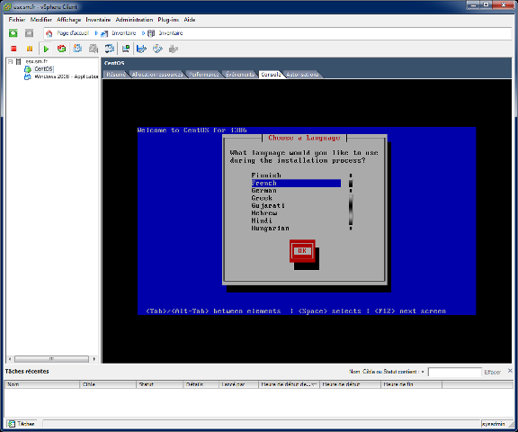Open the filter criteria dropdown arrow
The image size is (518, 432).
pos(423,372)
